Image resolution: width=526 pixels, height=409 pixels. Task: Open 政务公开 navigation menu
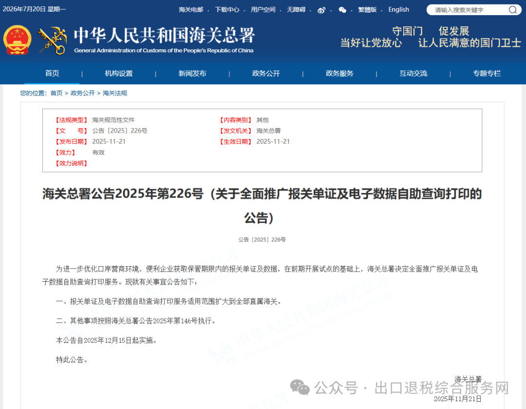click(266, 73)
